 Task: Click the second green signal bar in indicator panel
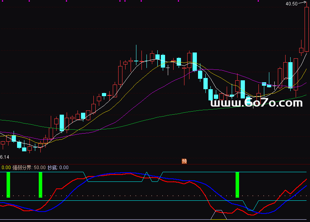(x=40, y=185)
